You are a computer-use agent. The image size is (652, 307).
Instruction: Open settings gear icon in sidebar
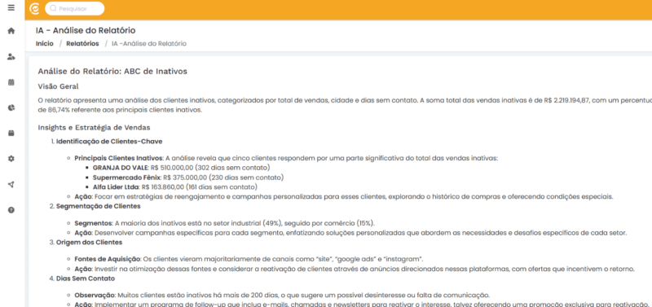click(11, 159)
